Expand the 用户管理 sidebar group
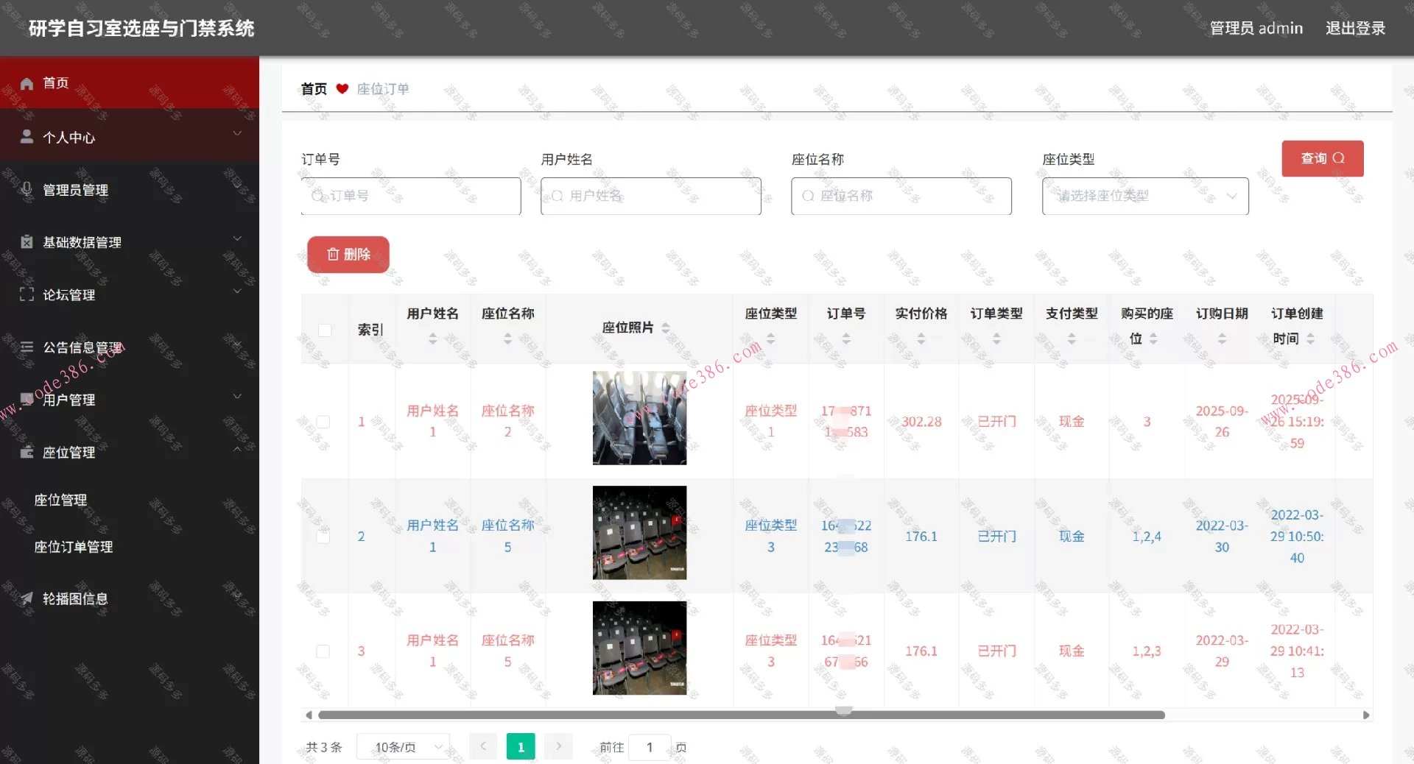 pyautogui.click(x=237, y=396)
